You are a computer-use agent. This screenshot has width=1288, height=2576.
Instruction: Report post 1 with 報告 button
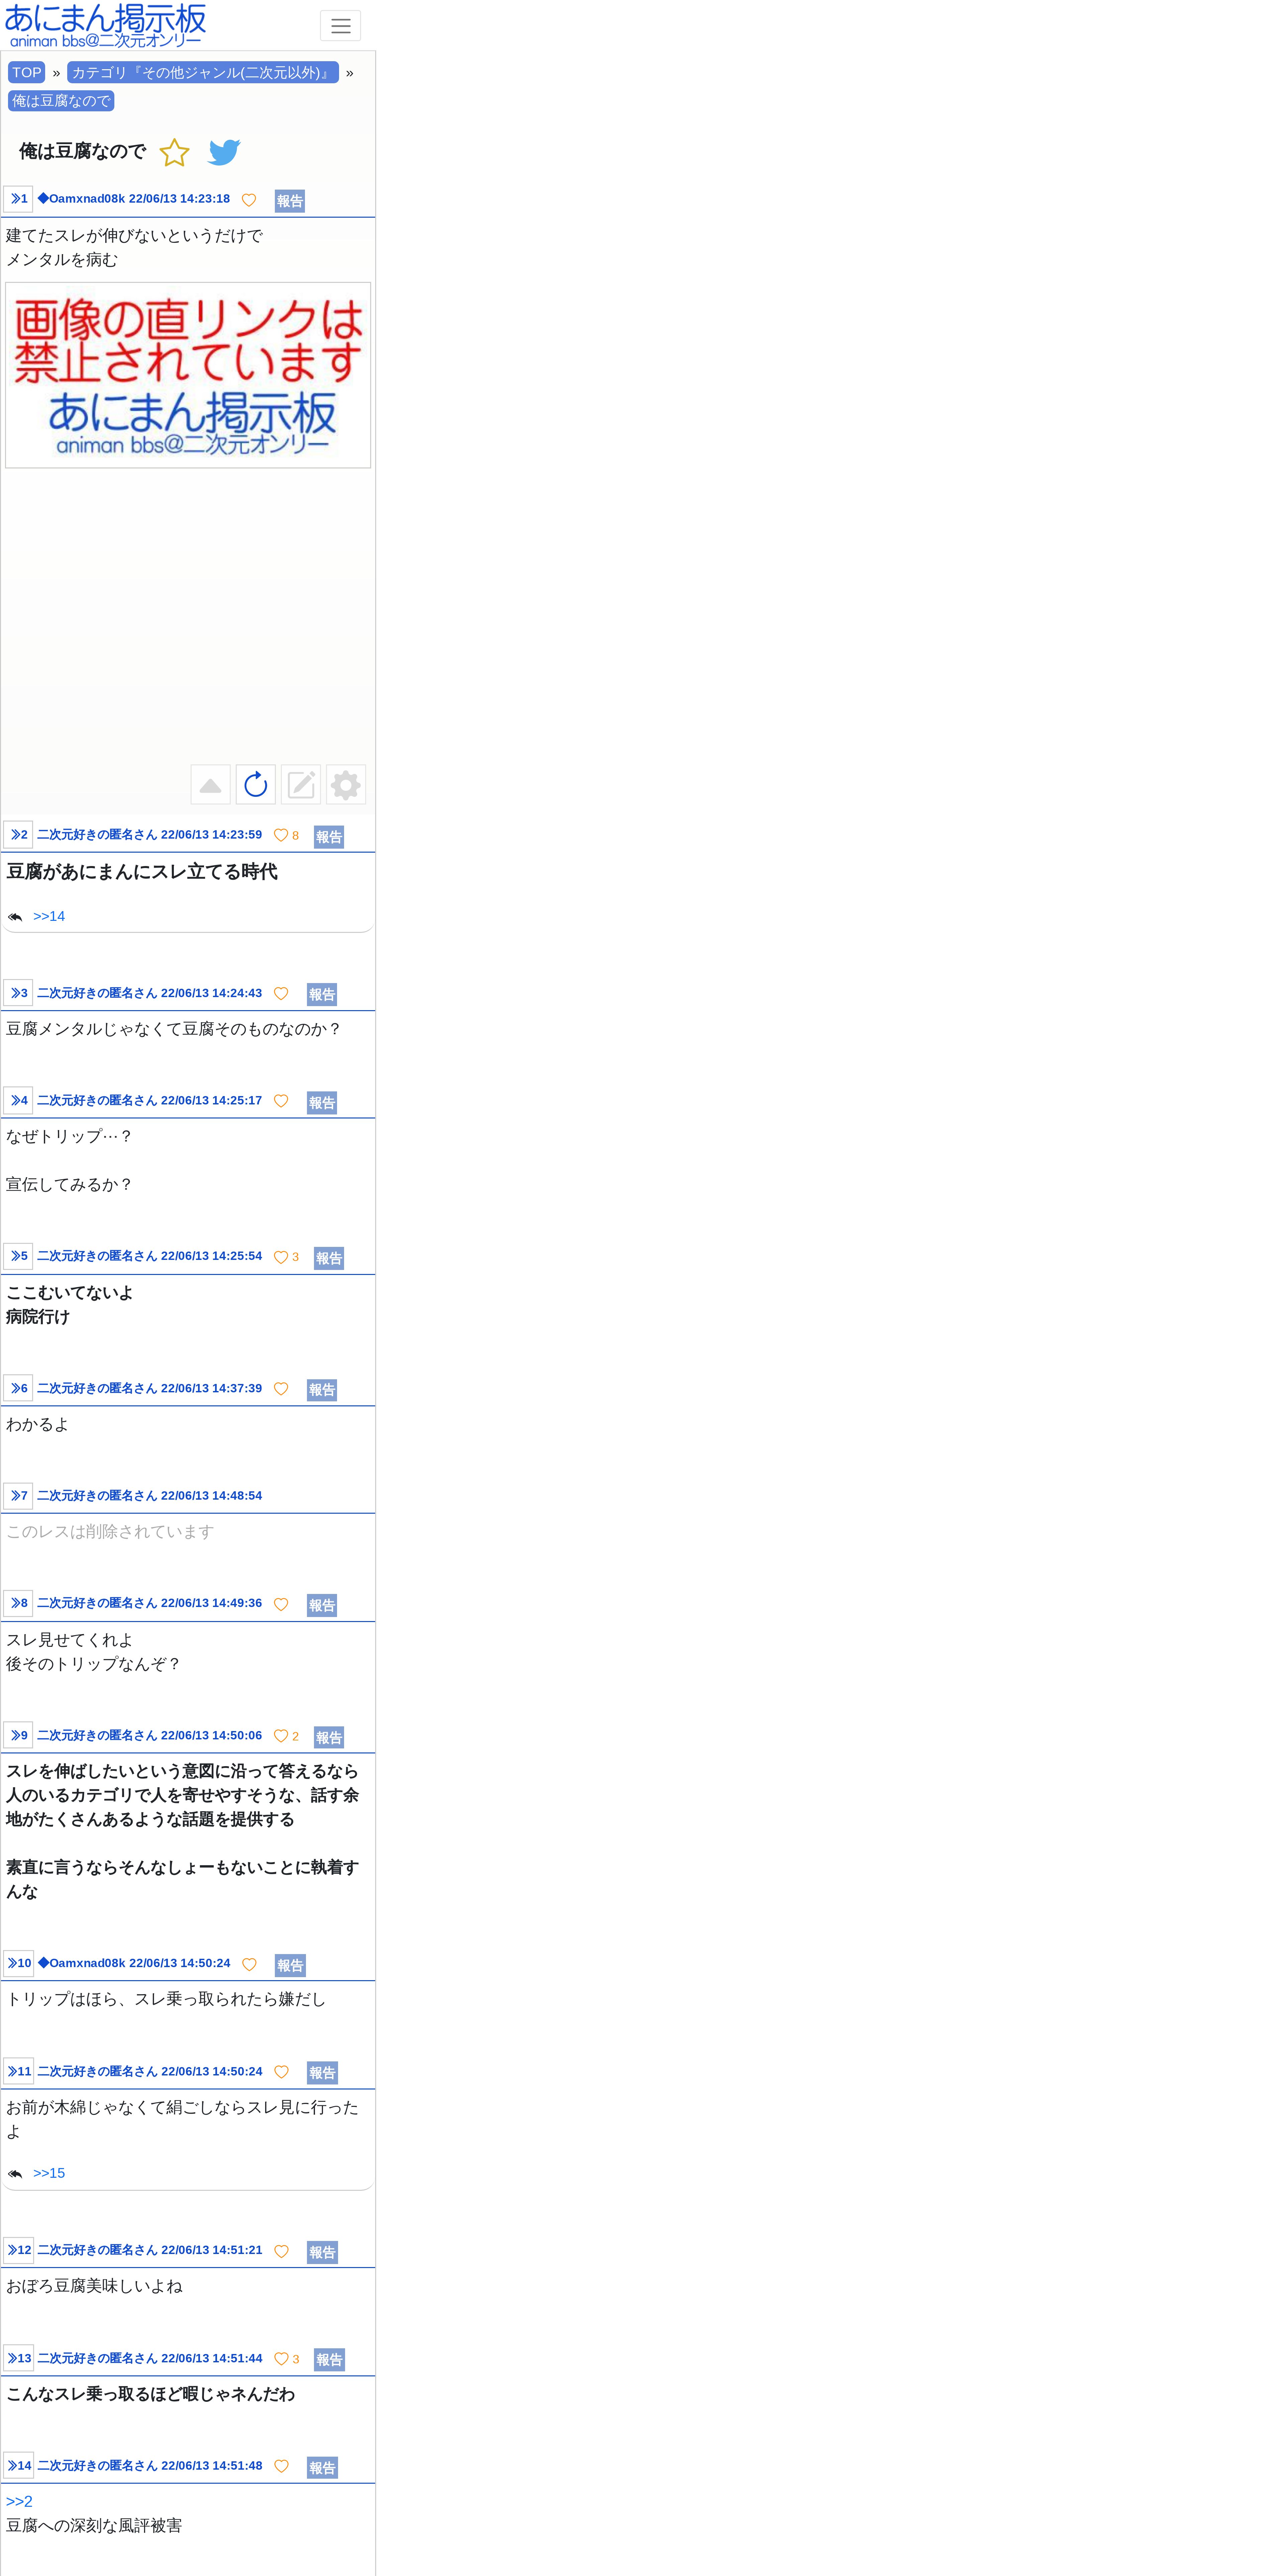[x=290, y=201]
